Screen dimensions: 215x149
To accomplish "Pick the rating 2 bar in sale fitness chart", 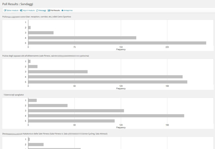I will [33, 67].
